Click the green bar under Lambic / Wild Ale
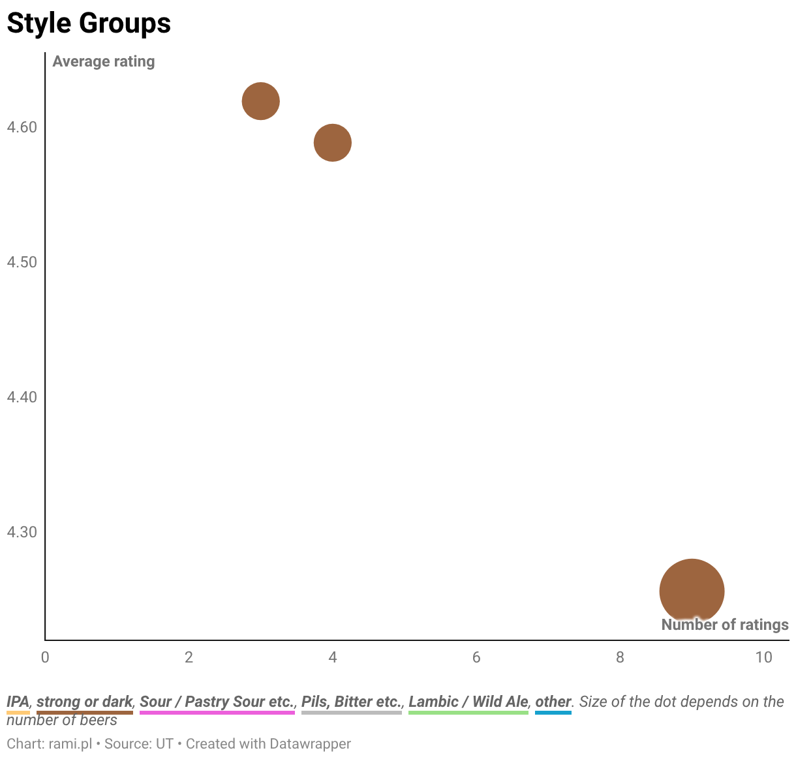Screen dimensions: 796x759 pyautogui.click(x=468, y=713)
